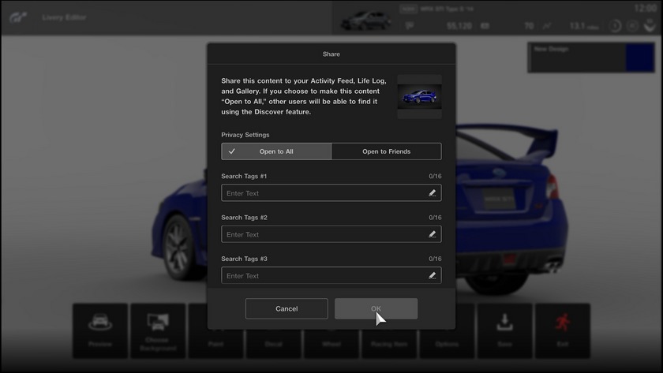
Task: Click into the Search Tags #2 field
Action: (x=324, y=234)
